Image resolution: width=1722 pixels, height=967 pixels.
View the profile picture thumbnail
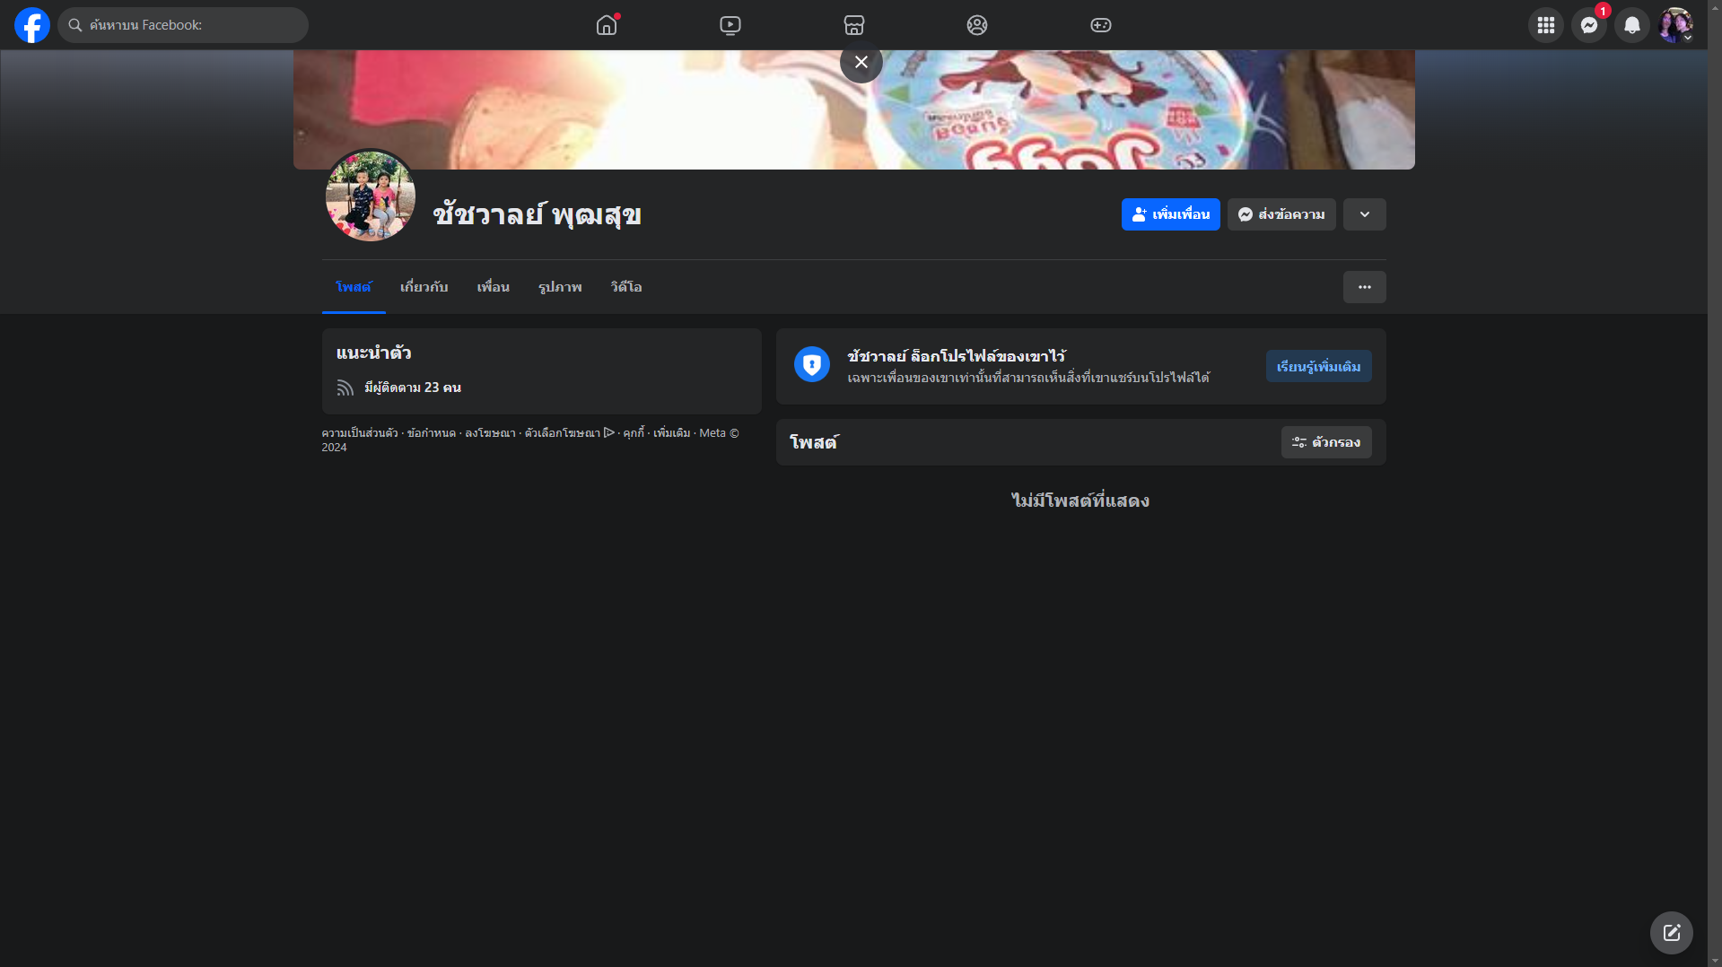(371, 196)
